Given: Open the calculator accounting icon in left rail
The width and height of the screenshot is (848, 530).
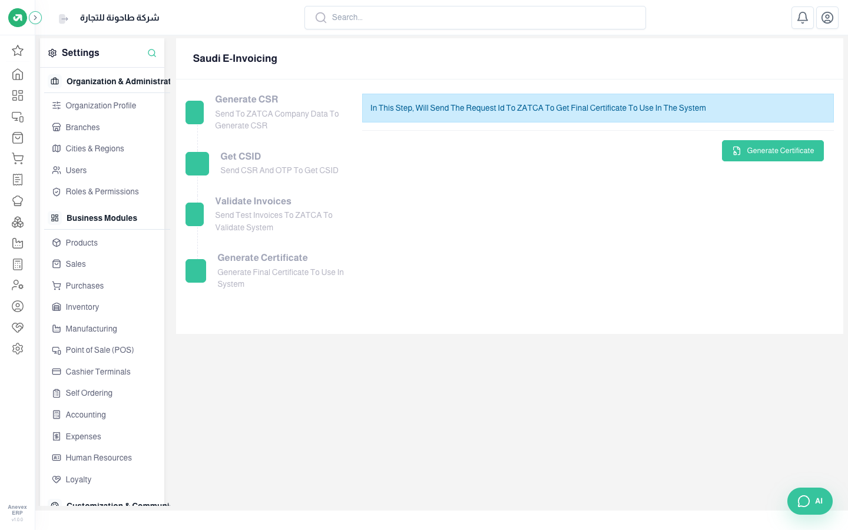Looking at the screenshot, I should coord(18,264).
